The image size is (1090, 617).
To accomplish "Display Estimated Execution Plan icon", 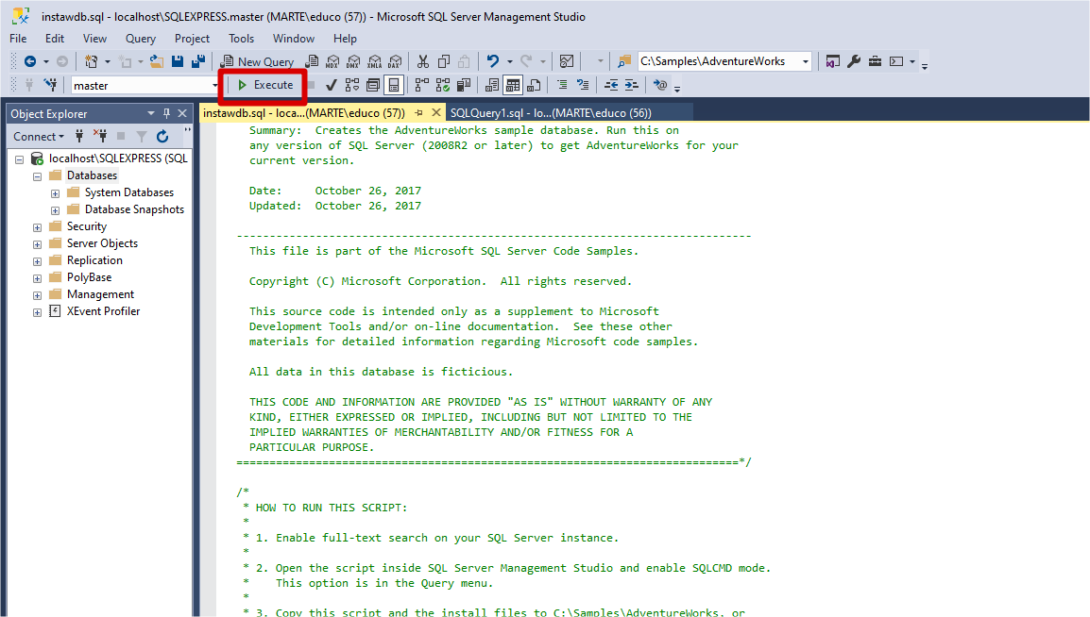I will 352,85.
